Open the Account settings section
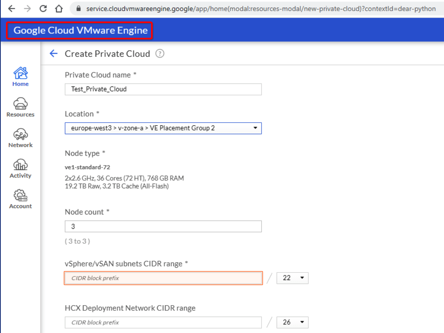The width and height of the screenshot is (444, 333). click(x=20, y=199)
